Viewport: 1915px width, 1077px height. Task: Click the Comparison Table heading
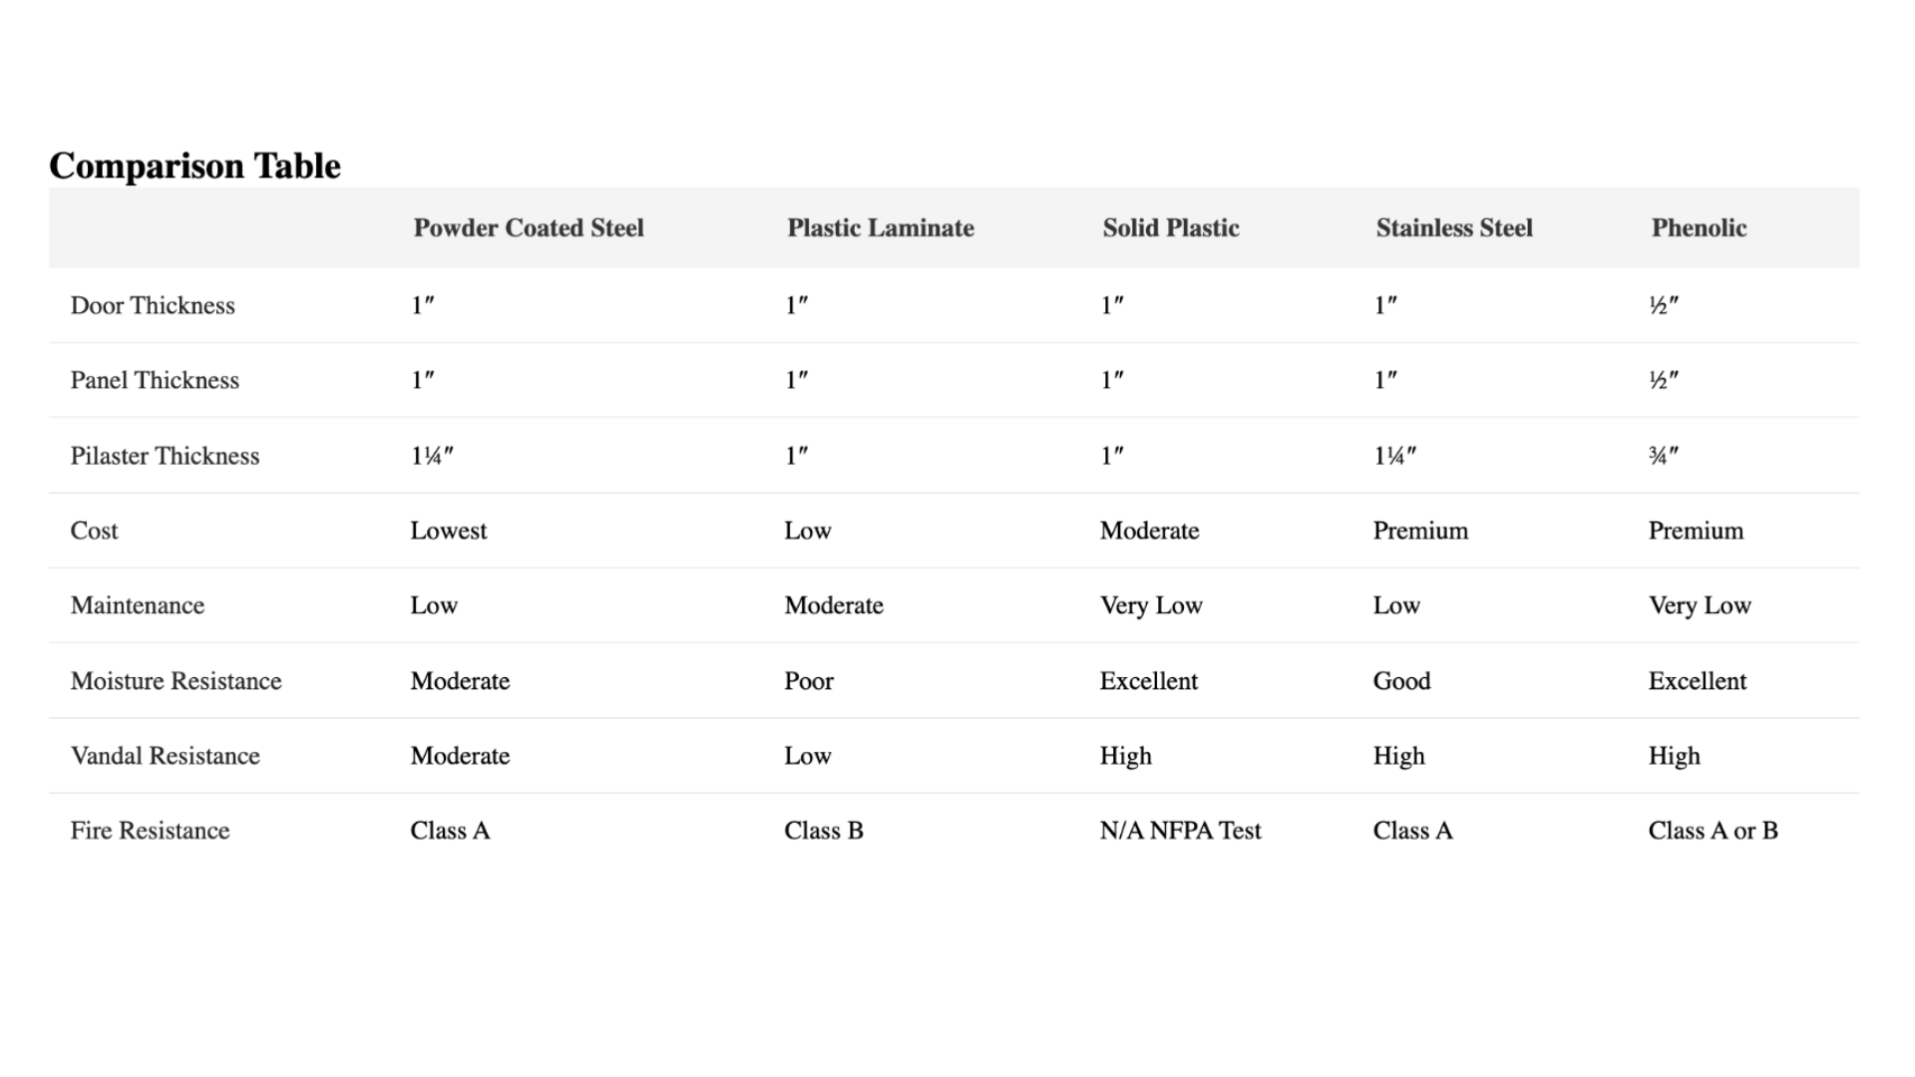pos(194,166)
